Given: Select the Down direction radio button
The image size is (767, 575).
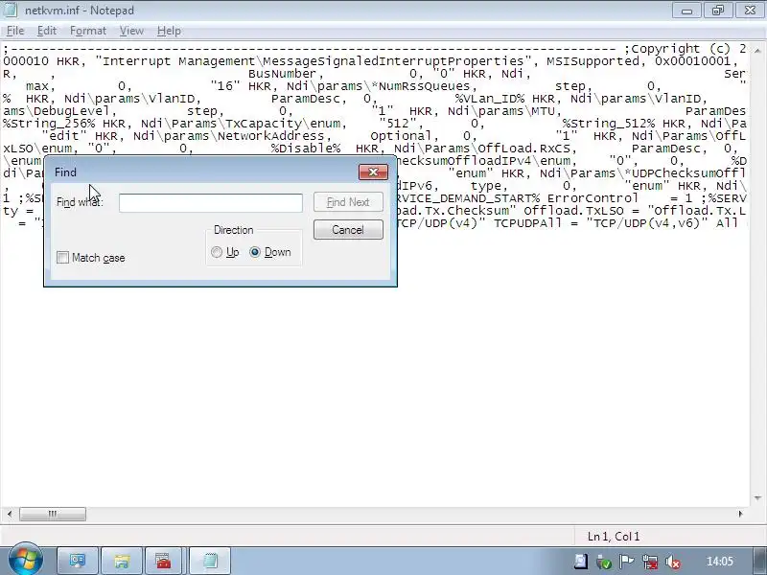Looking at the screenshot, I should coord(255,252).
